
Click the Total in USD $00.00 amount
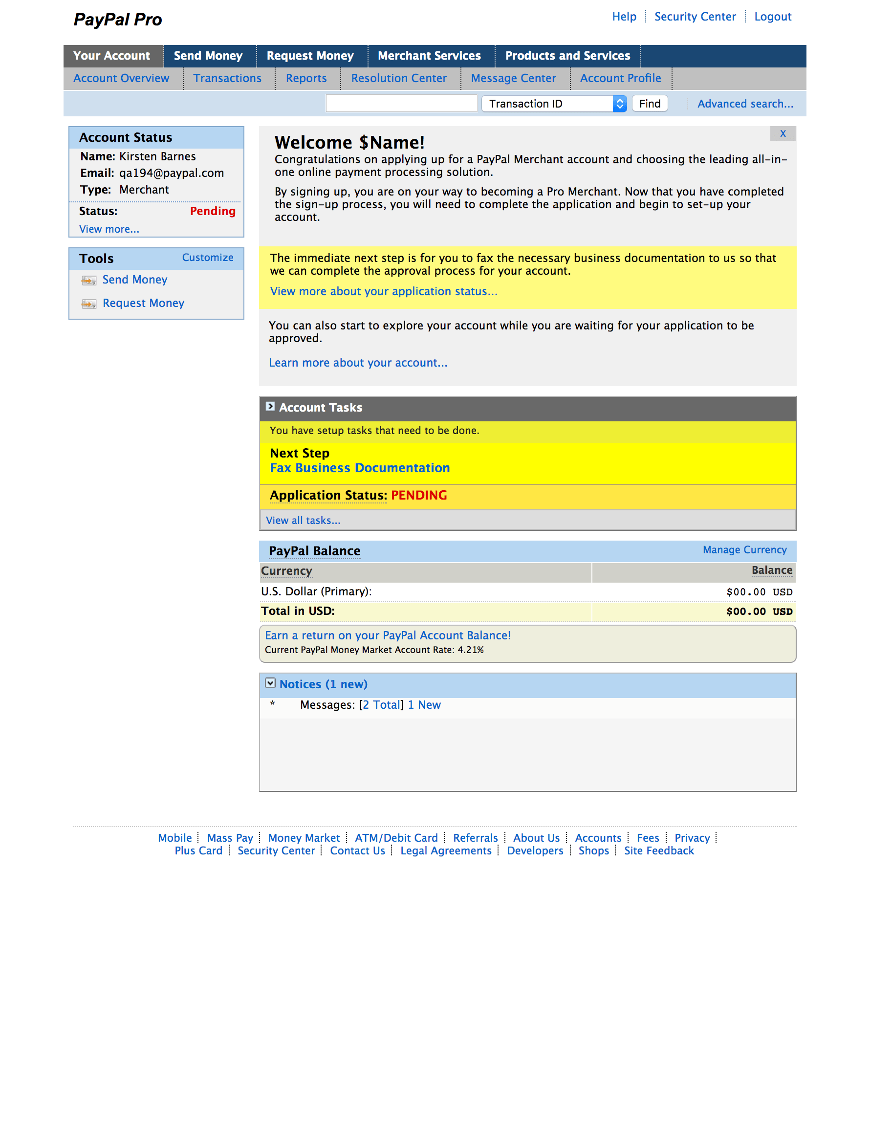tap(759, 611)
